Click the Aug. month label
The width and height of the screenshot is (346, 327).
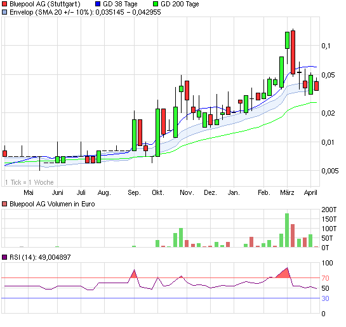pos(104,193)
